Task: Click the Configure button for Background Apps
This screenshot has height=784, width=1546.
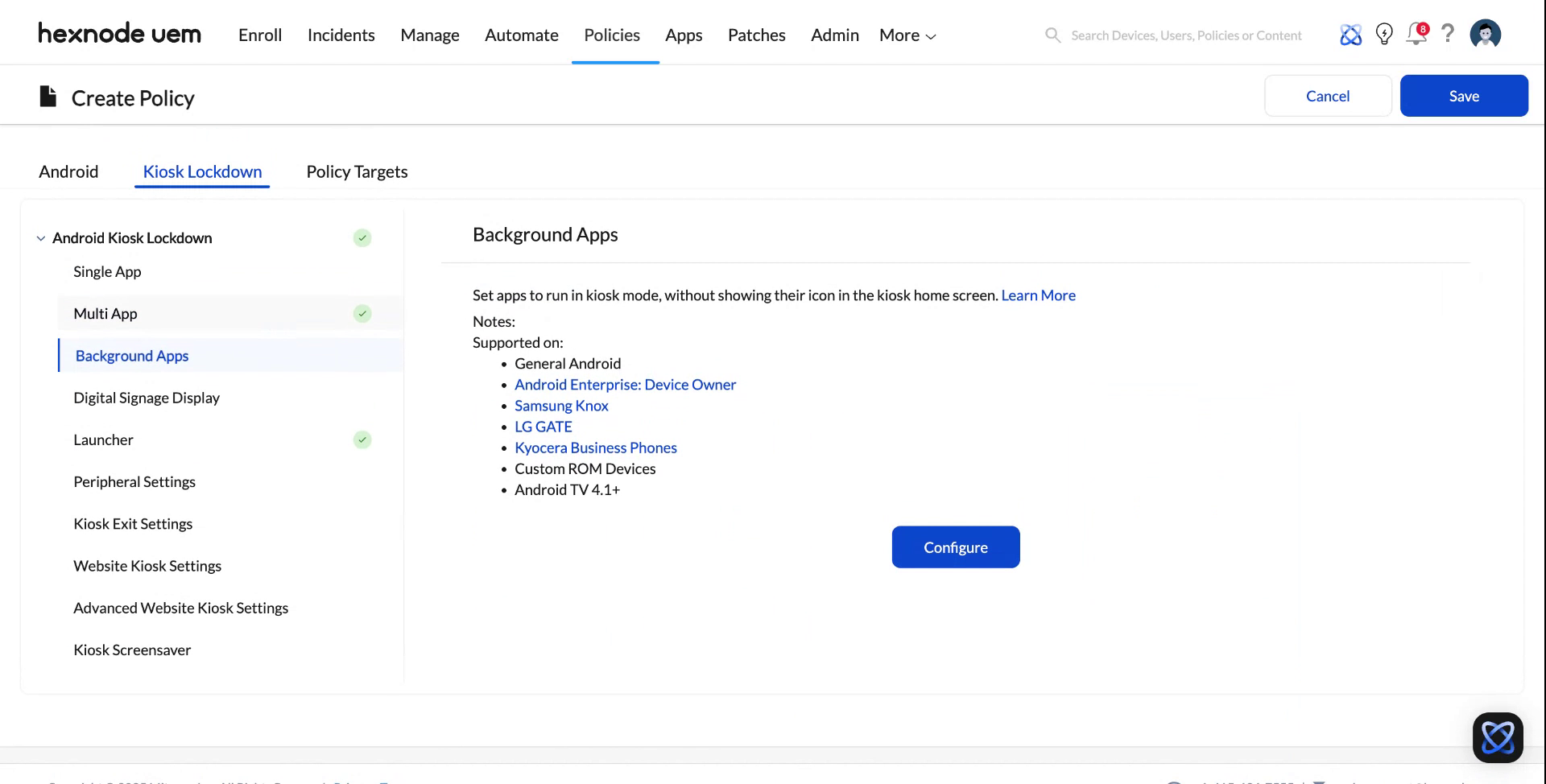Action: 956,547
